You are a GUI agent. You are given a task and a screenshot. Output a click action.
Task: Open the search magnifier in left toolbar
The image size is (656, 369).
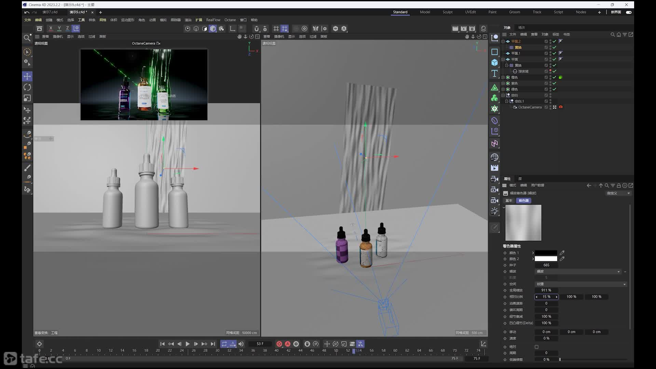tap(27, 38)
